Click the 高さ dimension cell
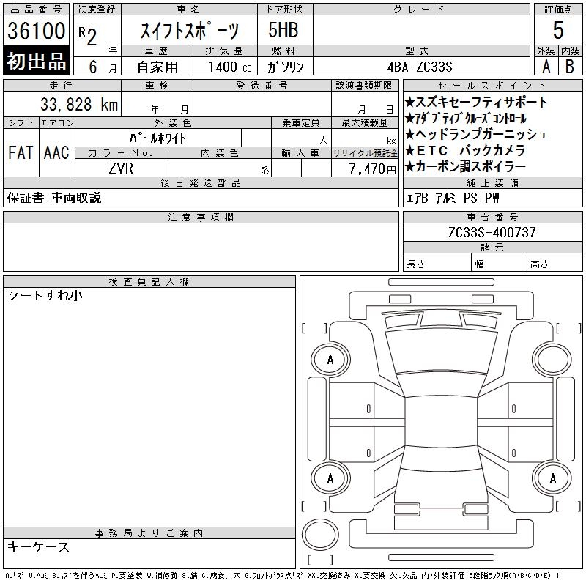The height and width of the screenshot is (586, 586). tap(555, 264)
